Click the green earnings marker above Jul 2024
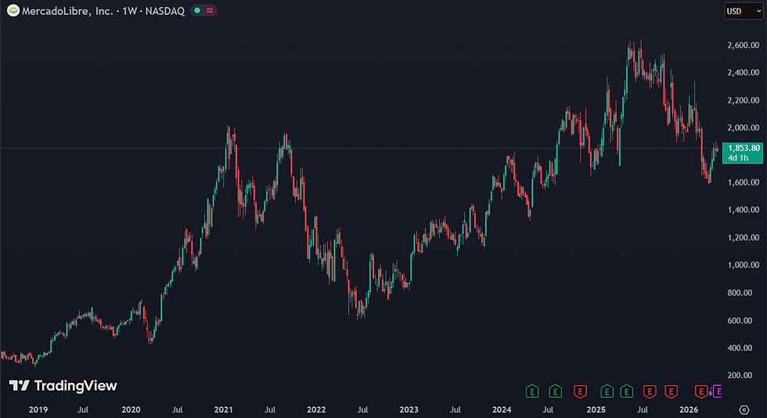Screen dimensions: 767x418 coord(555,391)
